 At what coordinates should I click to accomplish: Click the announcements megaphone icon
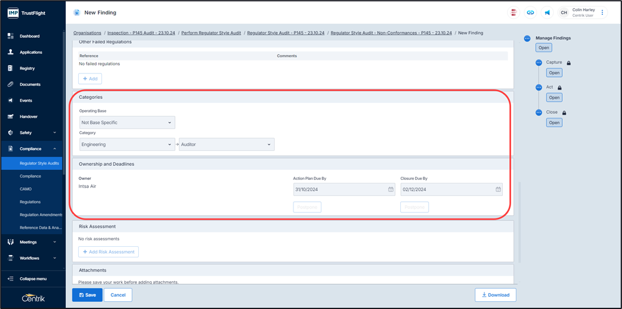coord(547,12)
